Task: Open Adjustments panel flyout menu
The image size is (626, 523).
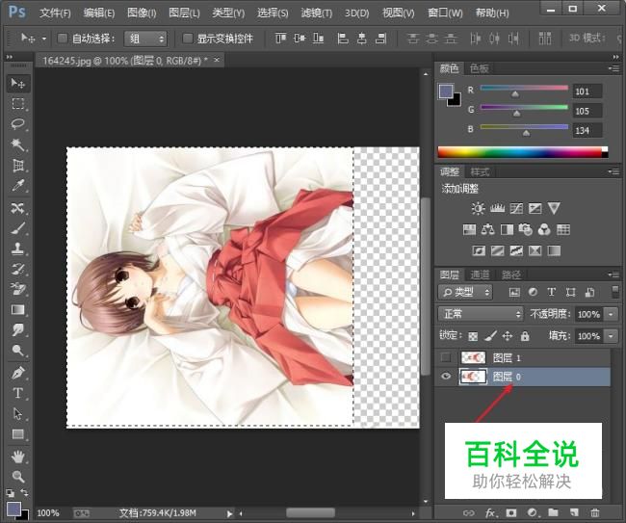Action: pos(614,171)
